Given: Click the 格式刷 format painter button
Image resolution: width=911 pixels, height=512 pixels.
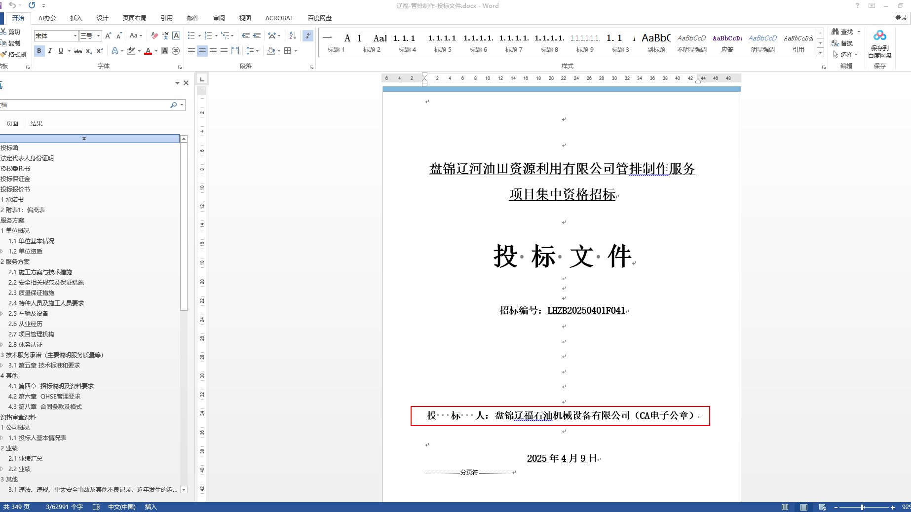Looking at the screenshot, I should coord(13,54).
